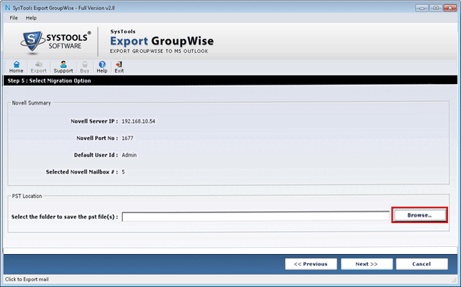Minimize the Export GroupWise window
This screenshot has height=287, width=461.
coord(422,6)
